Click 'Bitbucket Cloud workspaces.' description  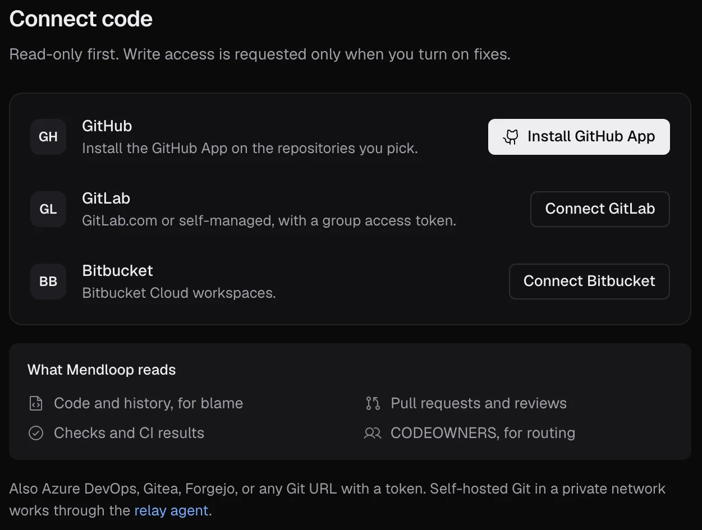pos(179,293)
